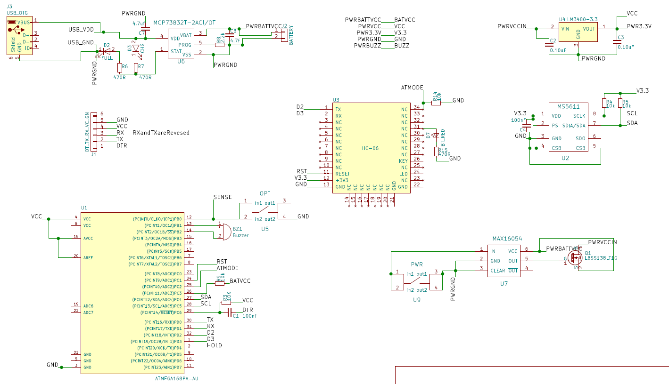
Task: Click the ATMODE label above HC-06
Action: pyautogui.click(x=412, y=88)
